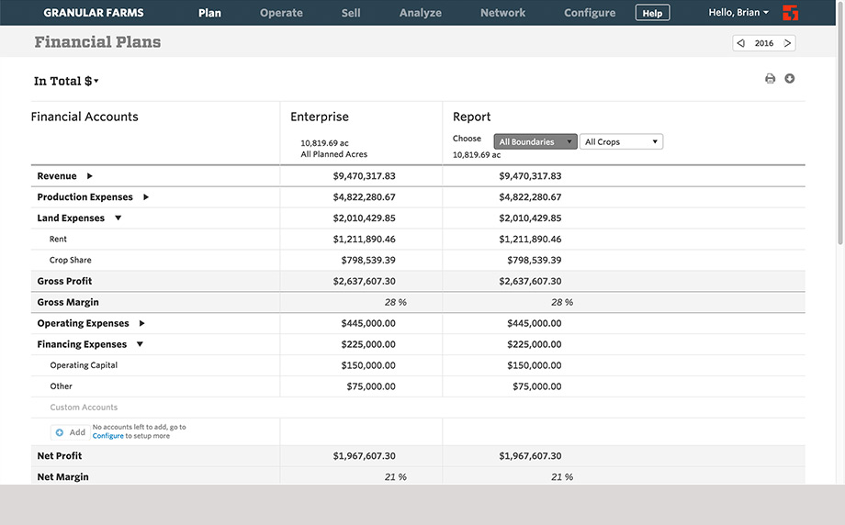
Task: Click the plus icon to add account
Action: 60,432
